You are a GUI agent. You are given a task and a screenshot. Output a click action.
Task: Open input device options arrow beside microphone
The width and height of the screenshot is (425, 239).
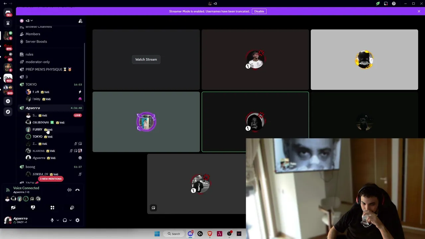click(x=57, y=220)
